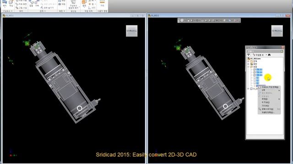Activate the 03_002:2 document window title bar
This screenshot has height=164, width=293.
pyautogui.click(x=219, y=15)
